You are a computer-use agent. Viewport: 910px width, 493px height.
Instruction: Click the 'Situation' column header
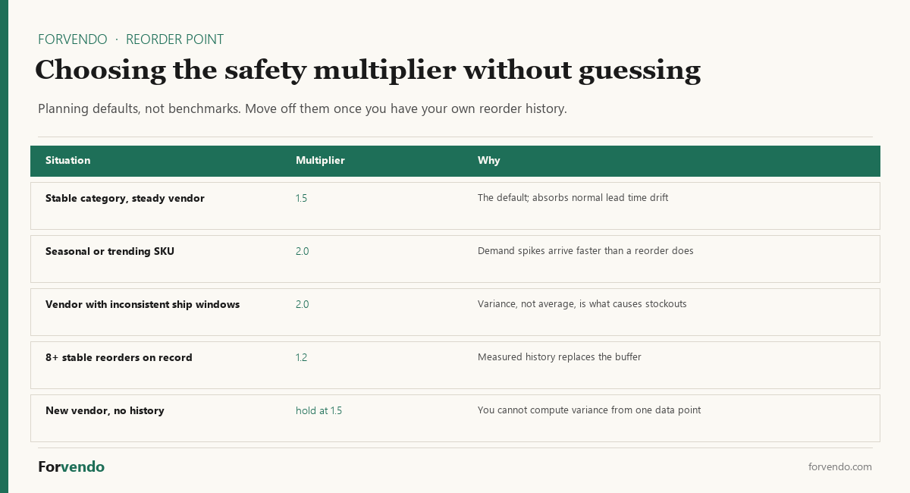(67, 160)
